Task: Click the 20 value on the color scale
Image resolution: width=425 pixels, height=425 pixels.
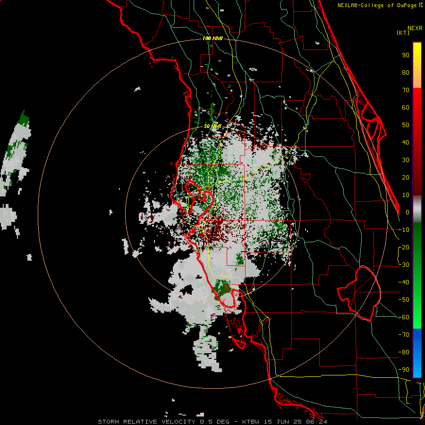Action: coord(406,177)
